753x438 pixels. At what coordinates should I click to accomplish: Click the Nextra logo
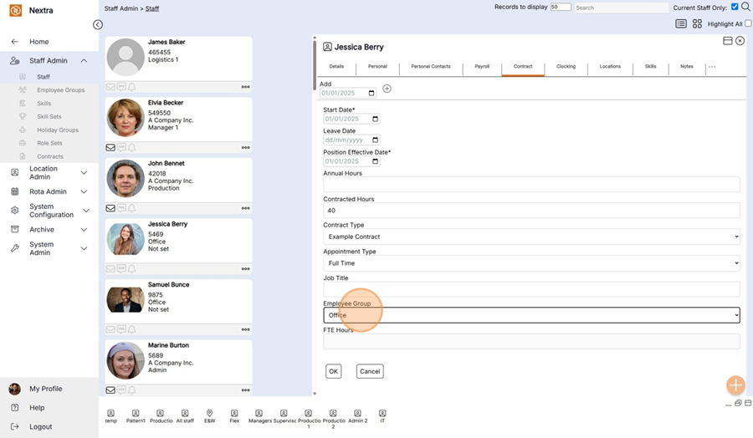(x=15, y=10)
